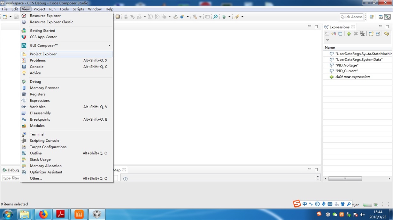The height and width of the screenshot is (220, 393).
Task: Open the Run menu
Action: (52, 9)
